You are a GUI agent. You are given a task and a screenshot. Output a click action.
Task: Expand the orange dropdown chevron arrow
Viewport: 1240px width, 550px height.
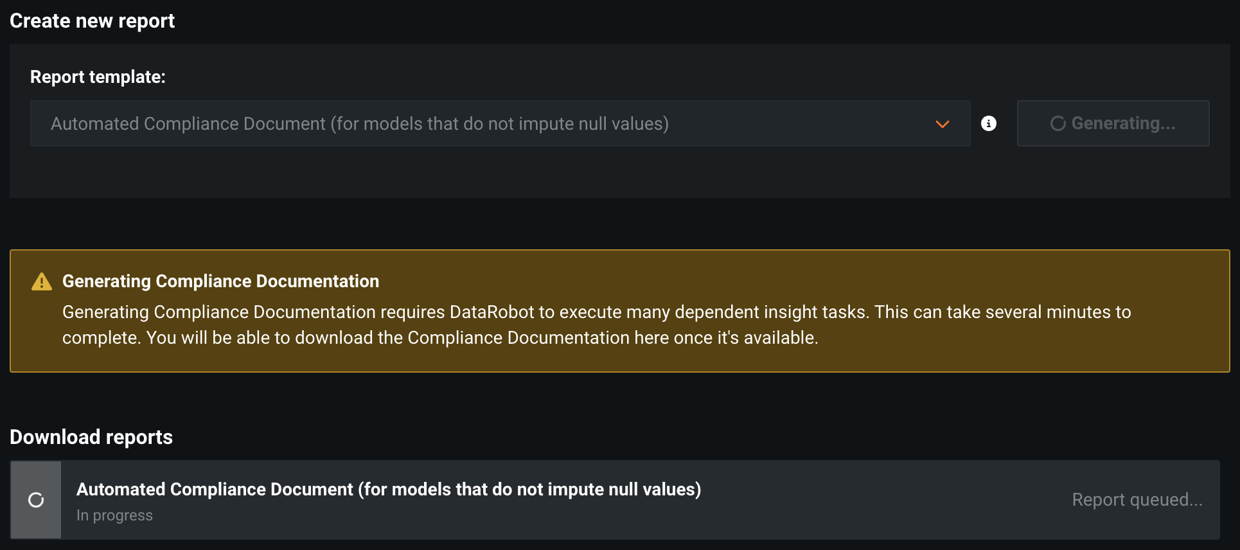click(943, 124)
